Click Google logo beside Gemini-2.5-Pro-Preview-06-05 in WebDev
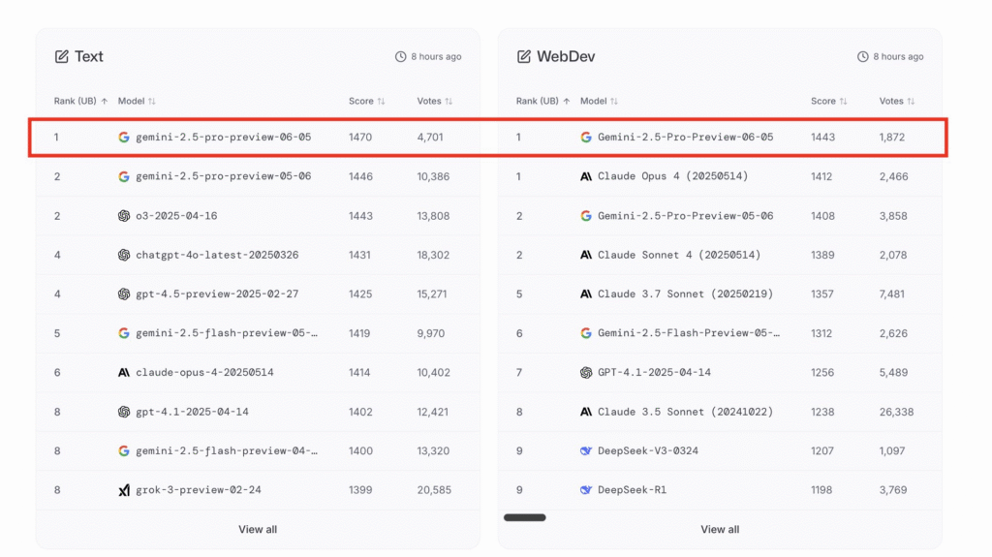Viewport: 992px width, 557px height. click(586, 137)
